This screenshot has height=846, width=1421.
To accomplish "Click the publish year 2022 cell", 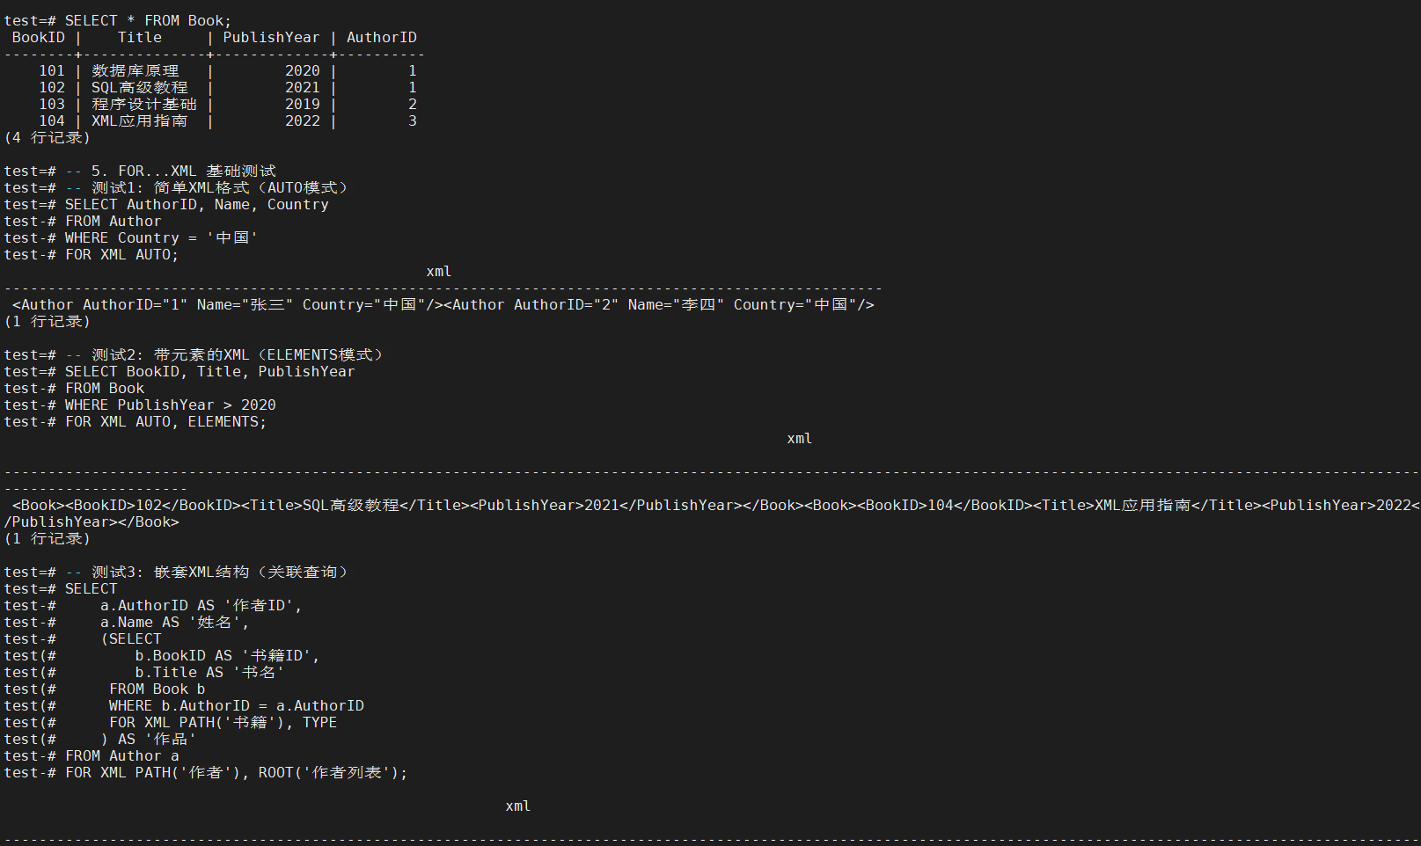I will 302,120.
